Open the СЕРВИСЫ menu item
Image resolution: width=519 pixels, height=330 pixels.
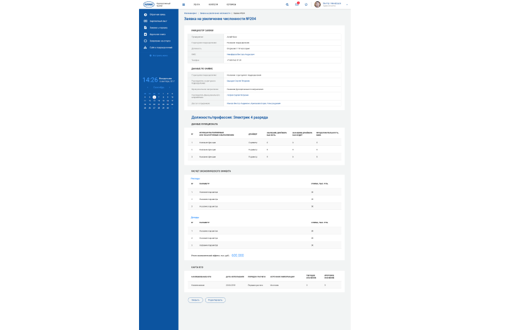click(x=231, y=4)
